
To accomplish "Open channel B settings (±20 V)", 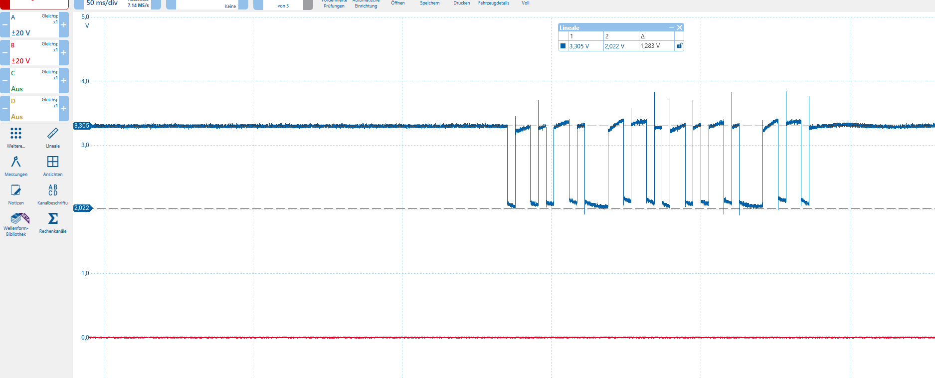I will click(34, 52).
